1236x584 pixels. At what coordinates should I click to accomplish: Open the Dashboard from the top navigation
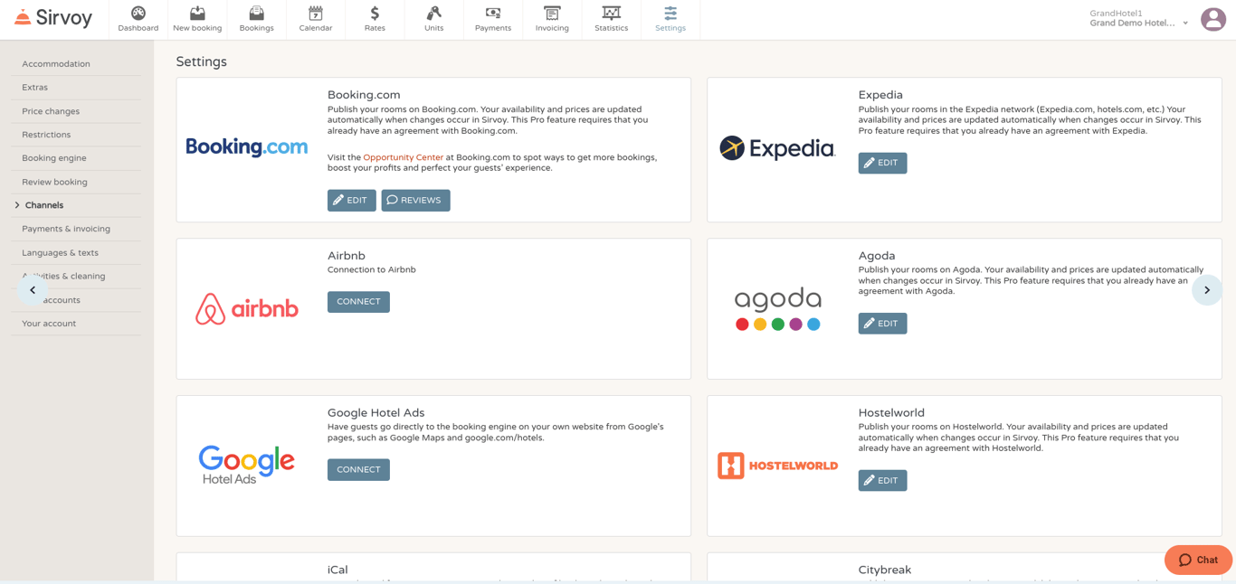(x=138, y=19)
